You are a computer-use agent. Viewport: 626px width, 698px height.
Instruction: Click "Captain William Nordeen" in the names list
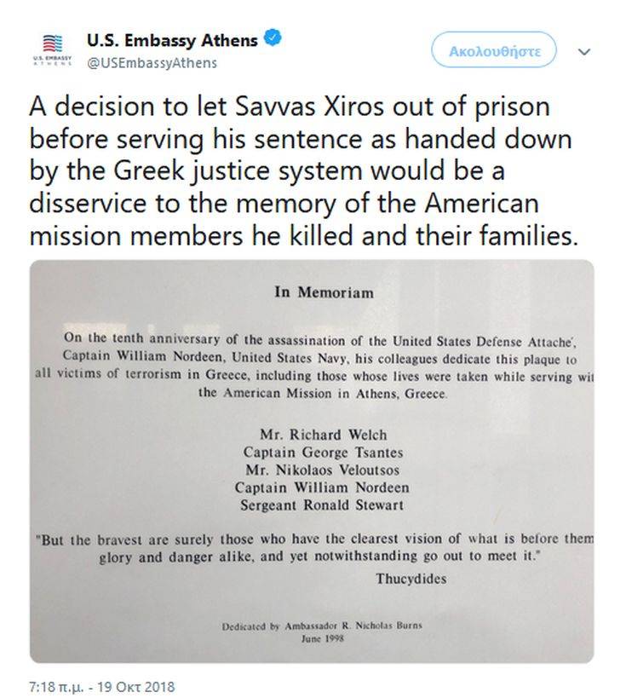tap(325, 487)
